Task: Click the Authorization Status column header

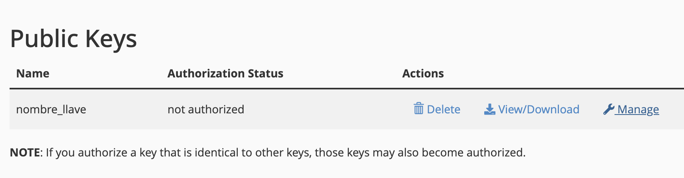Action: tap(225, 73)
